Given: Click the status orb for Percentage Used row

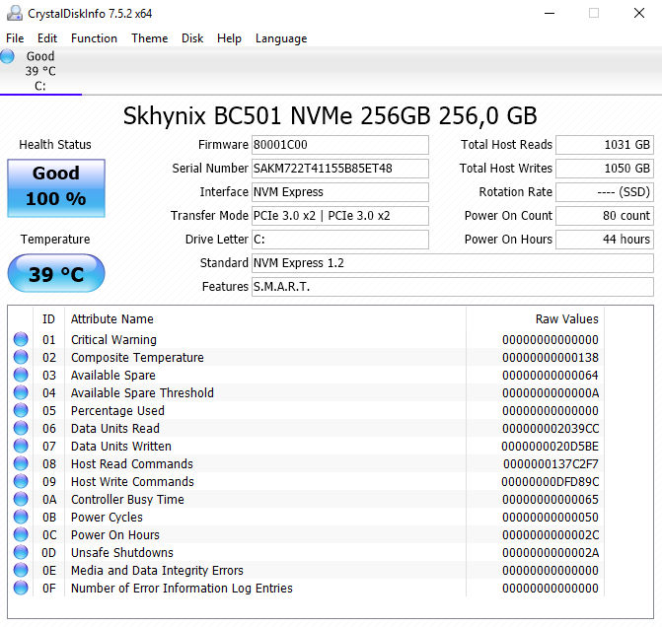Looking at the screenshot, I should tap(21, 411).
